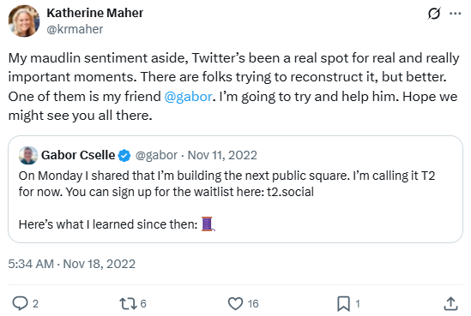Click the reply speech bubble icon

20,303
